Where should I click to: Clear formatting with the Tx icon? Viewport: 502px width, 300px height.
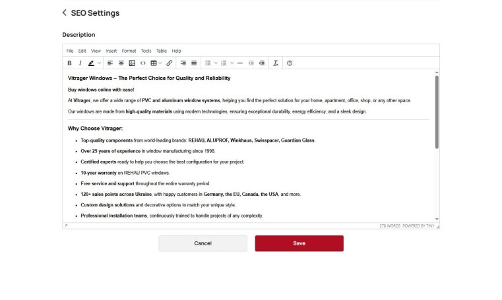pyautogui.click(x=276, y=63)
